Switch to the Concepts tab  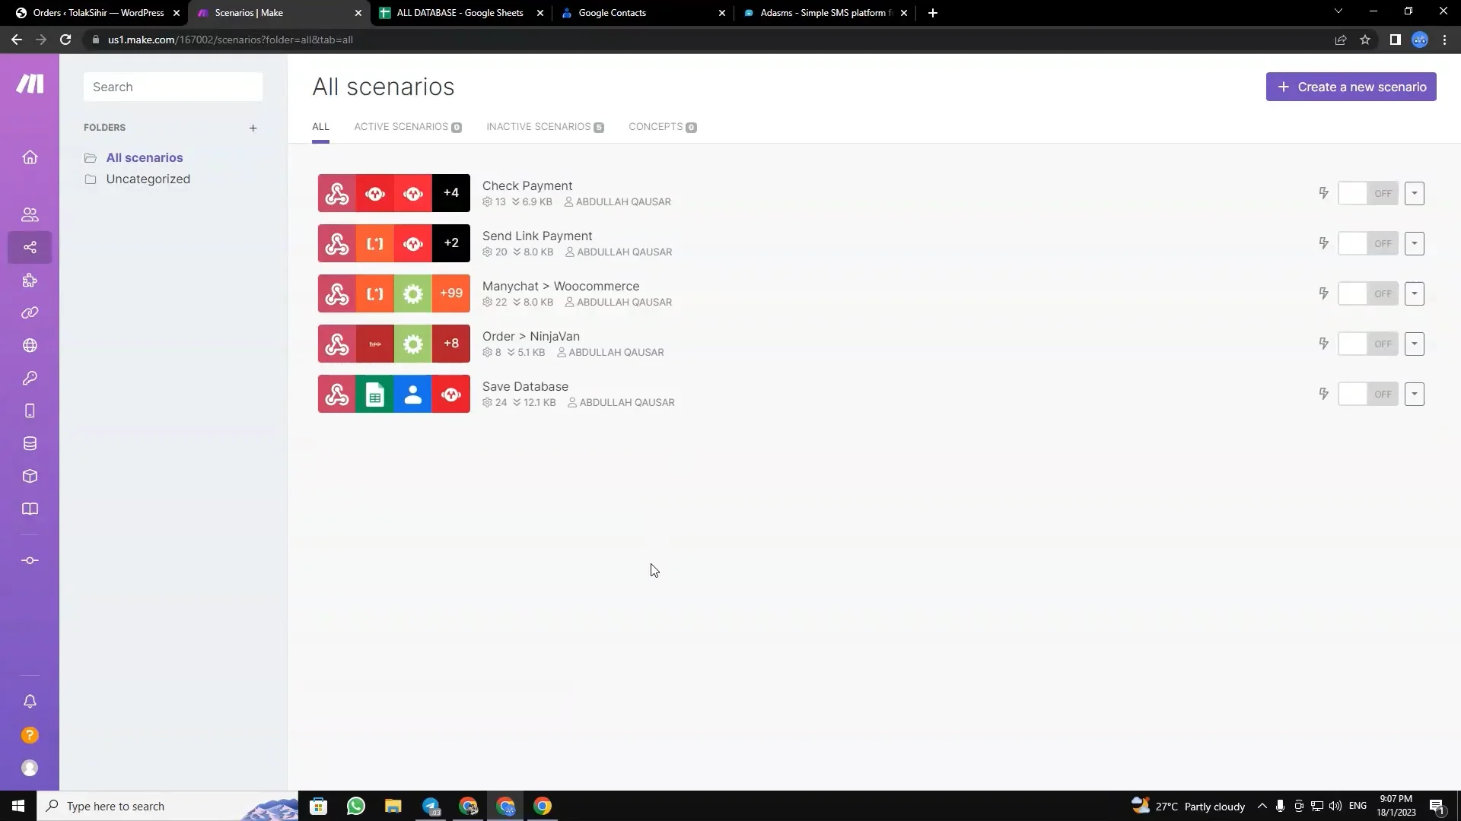click(662, 127)
